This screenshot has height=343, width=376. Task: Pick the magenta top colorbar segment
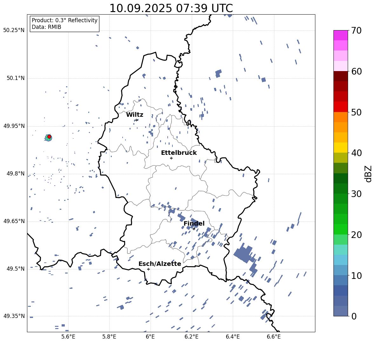point(340,36)
